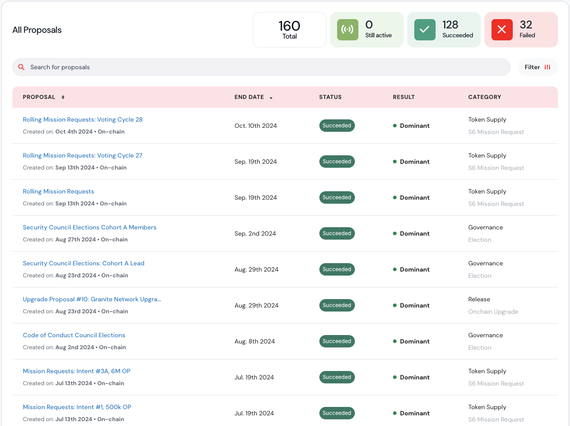The width and height of the screenshot is (570, 426).
Task: Click the red X Failed icon
Action: (502, 30)
